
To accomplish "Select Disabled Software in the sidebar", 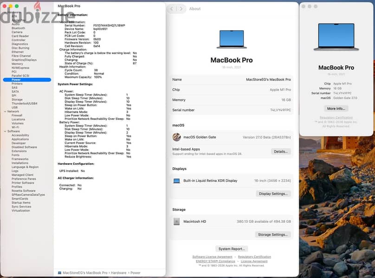I will point(24,147).
